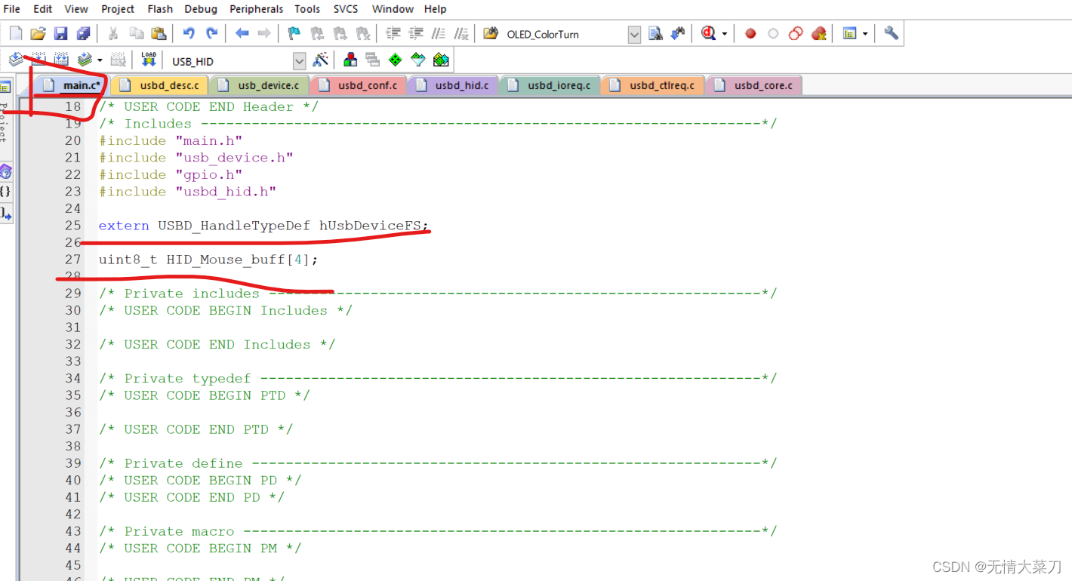
Task: Click the Open file folder icon
Action: tap(39, 34)
